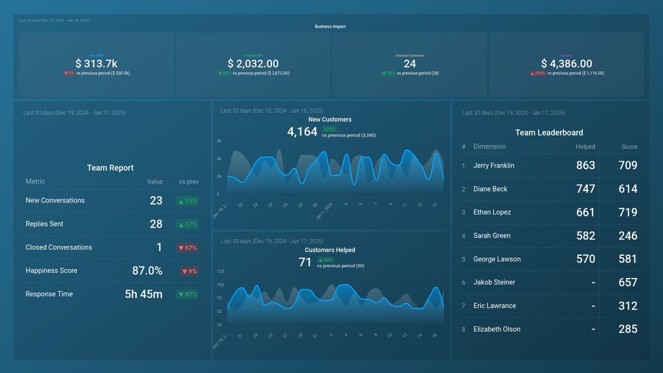Click Elizabeth Olson's Score value 285
This screenshot has width=663, height=373.
click(627, 329)
